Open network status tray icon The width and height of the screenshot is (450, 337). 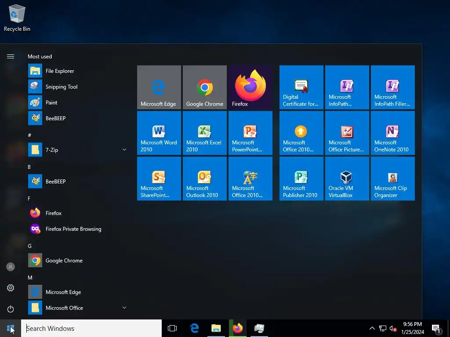click(x=383, y=328)
